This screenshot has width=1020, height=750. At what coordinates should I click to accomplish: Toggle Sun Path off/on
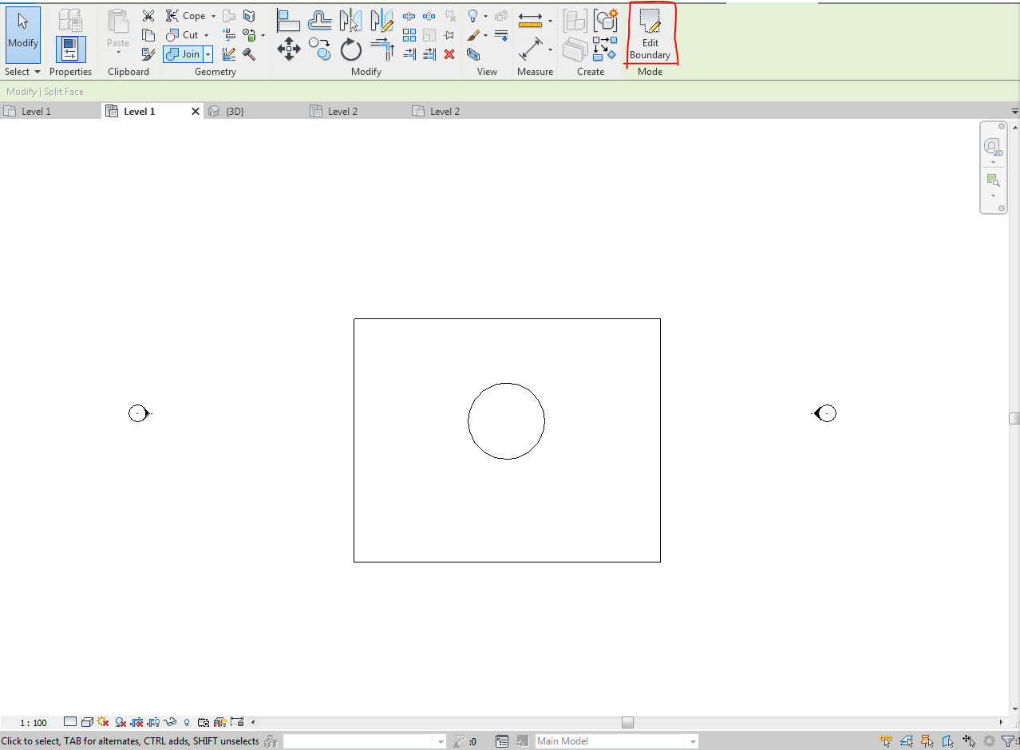103,722
